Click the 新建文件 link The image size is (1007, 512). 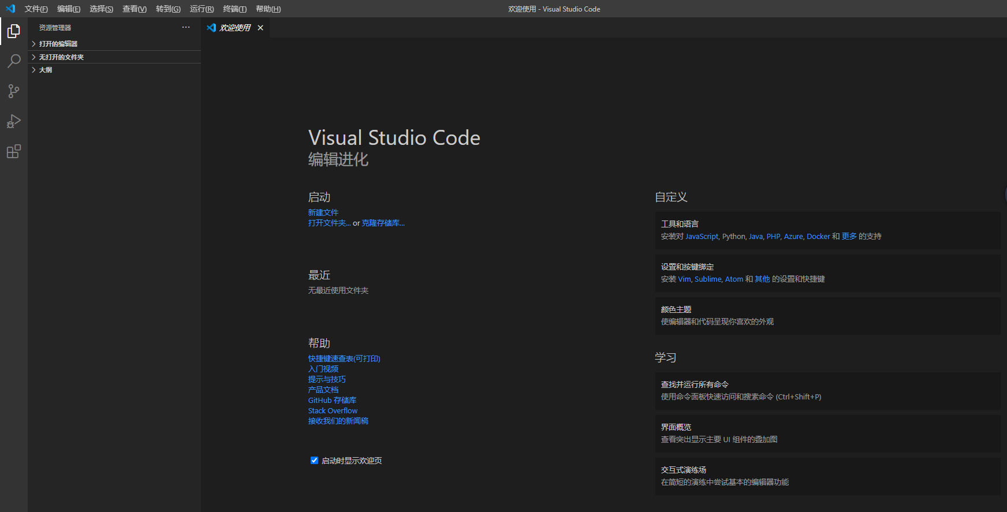pyautogui.click(x=323, y=212)
